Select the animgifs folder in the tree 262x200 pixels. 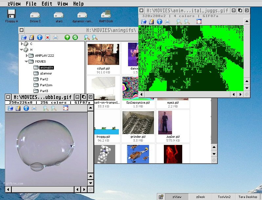click(47, 68)
